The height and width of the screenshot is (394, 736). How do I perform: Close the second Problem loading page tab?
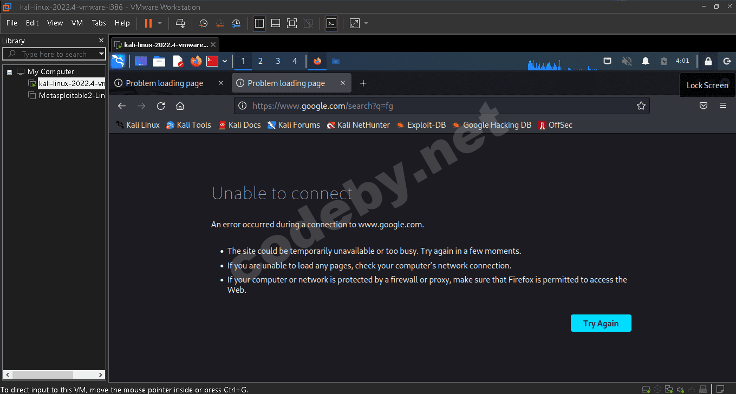tap(343, 83)
